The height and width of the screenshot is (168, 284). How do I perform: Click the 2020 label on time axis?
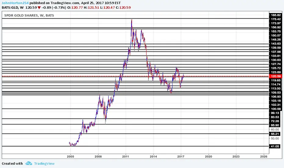pos(208,156)
